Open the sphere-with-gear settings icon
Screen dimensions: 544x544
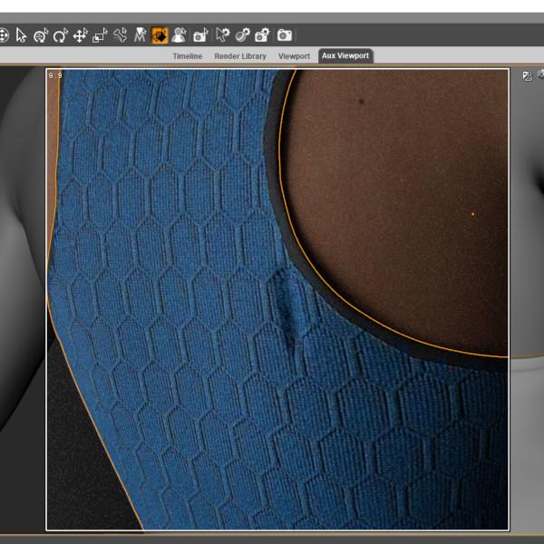(x=242, y=35)
